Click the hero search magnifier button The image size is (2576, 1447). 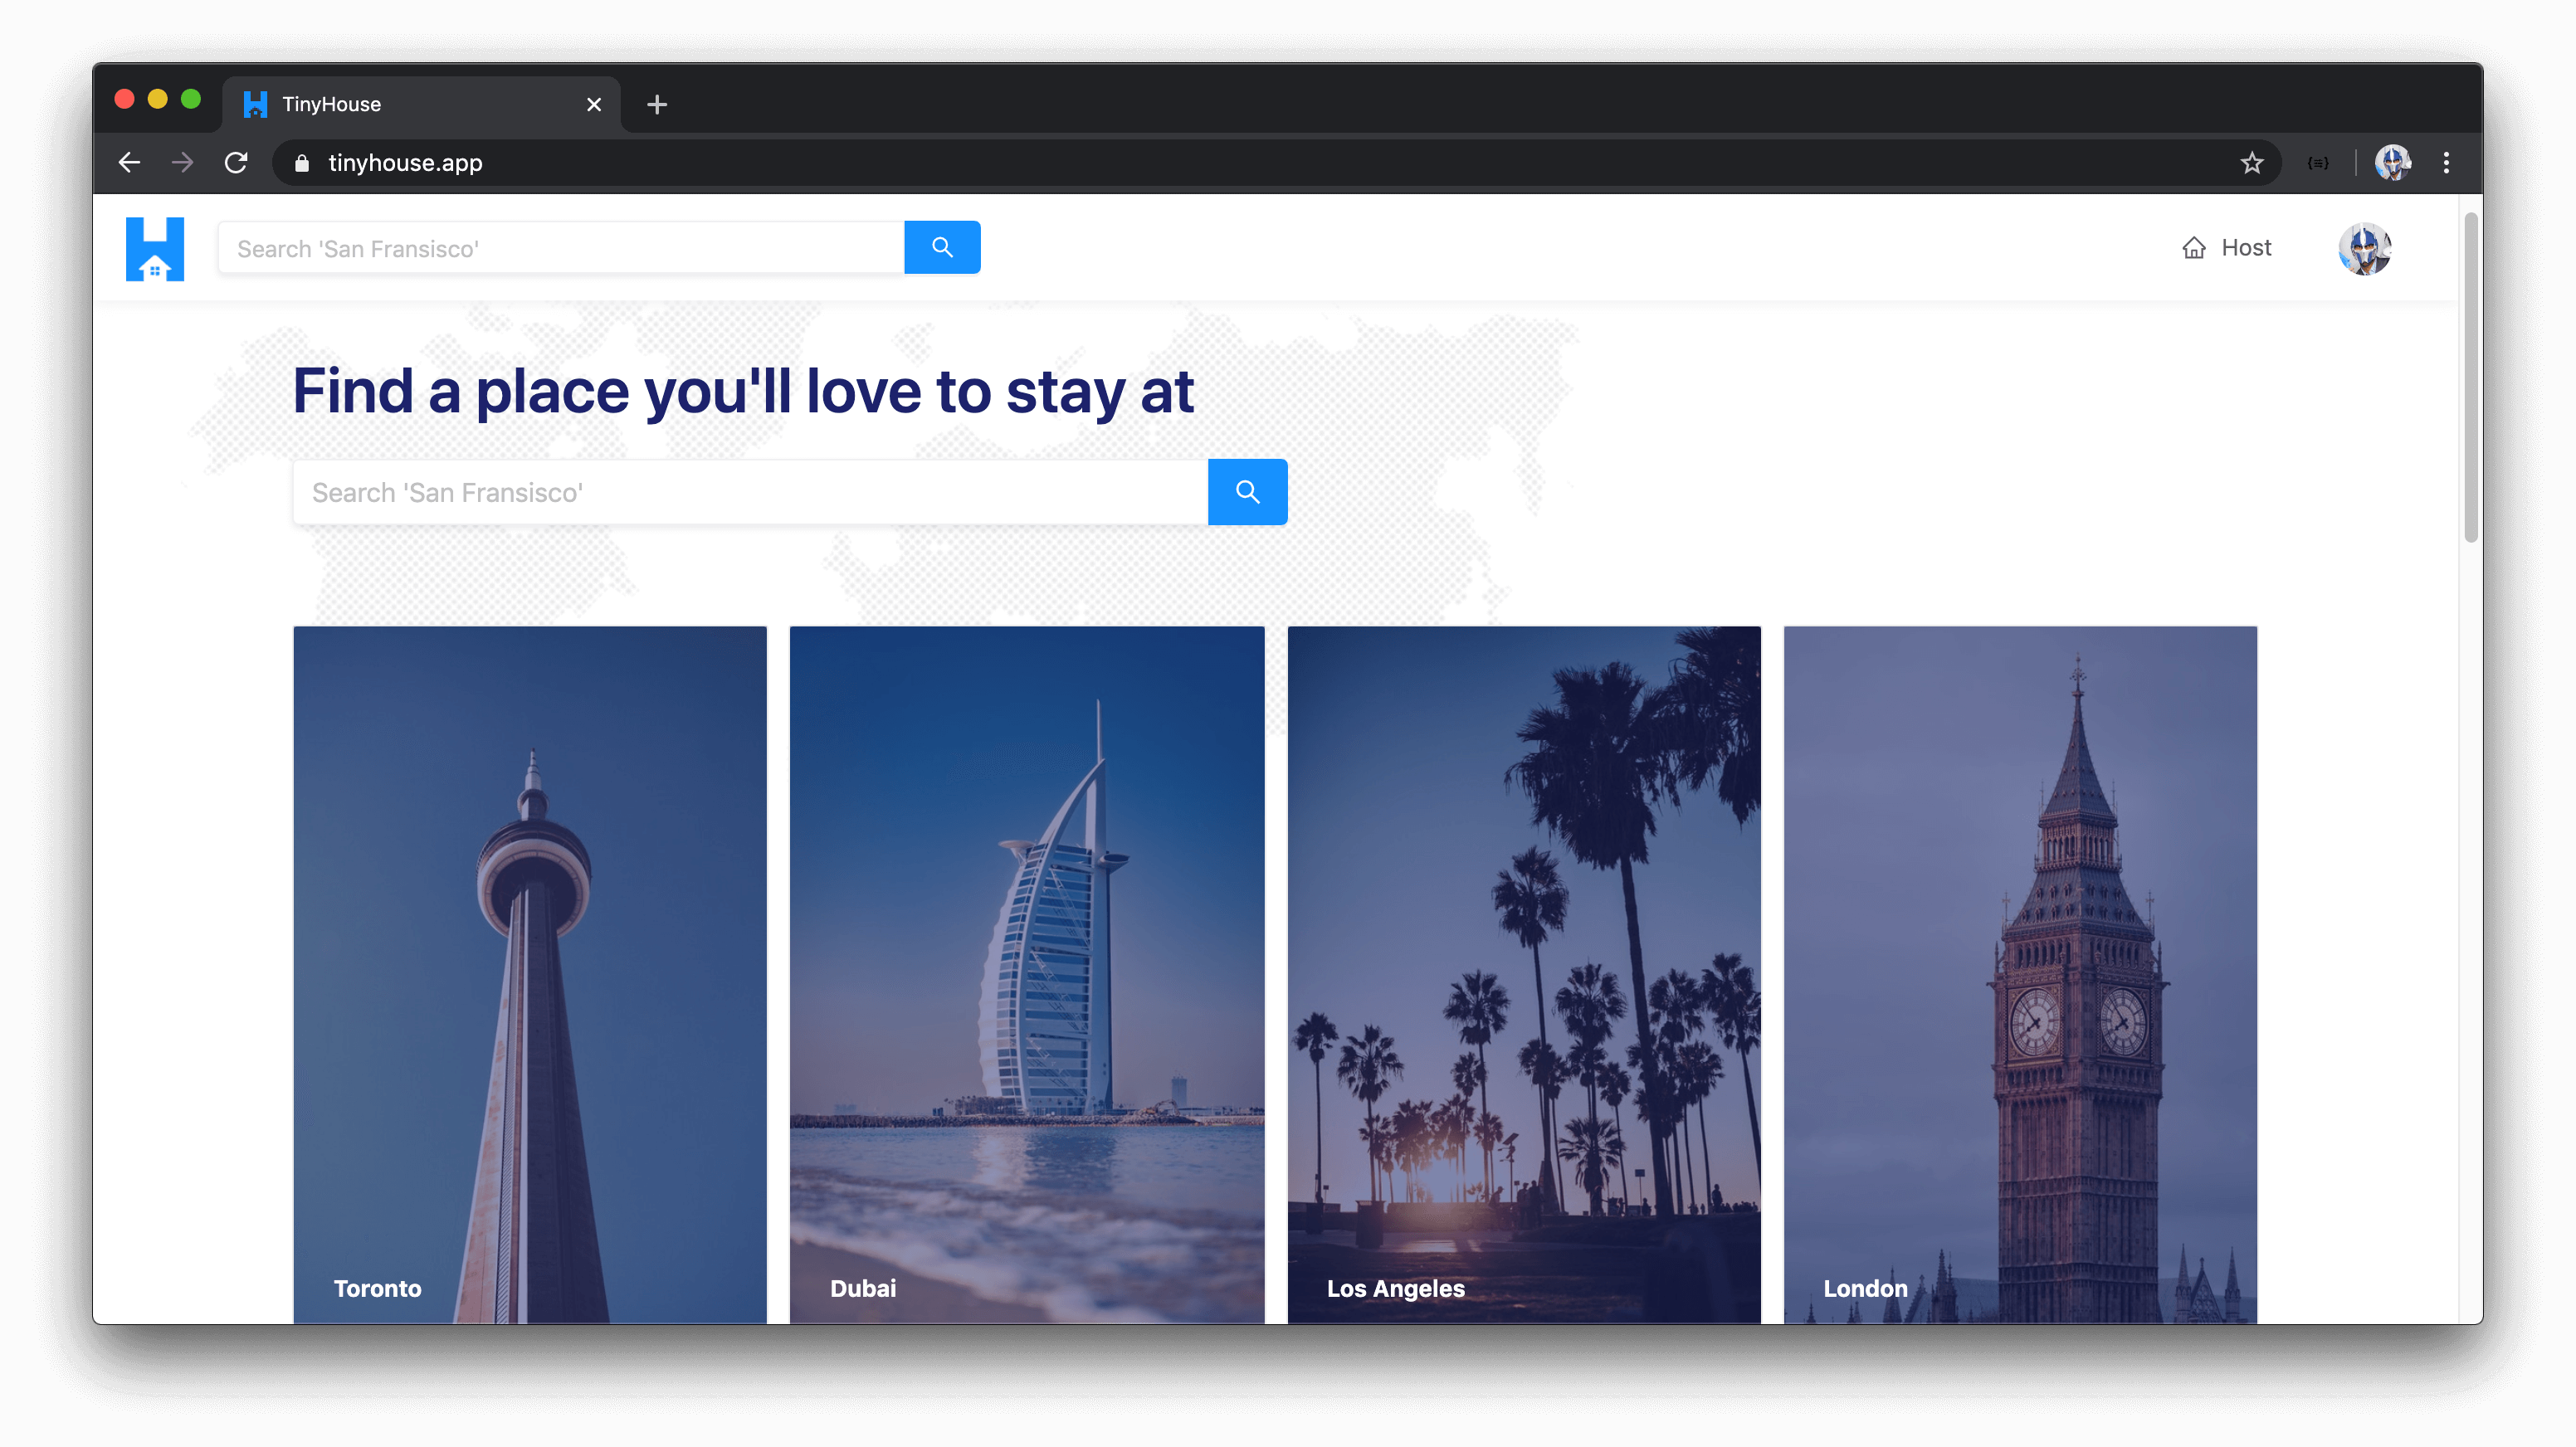click(x=1247, y=492)
